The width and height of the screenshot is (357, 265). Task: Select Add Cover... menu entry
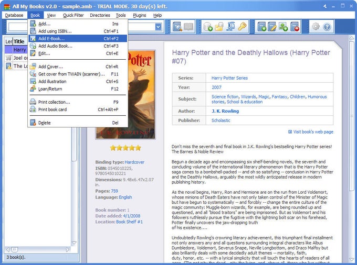[77, 67]
